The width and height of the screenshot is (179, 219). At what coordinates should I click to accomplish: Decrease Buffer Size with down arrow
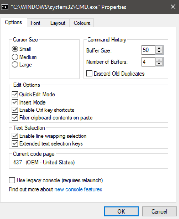pyautogui.click(x=159, y=52)
